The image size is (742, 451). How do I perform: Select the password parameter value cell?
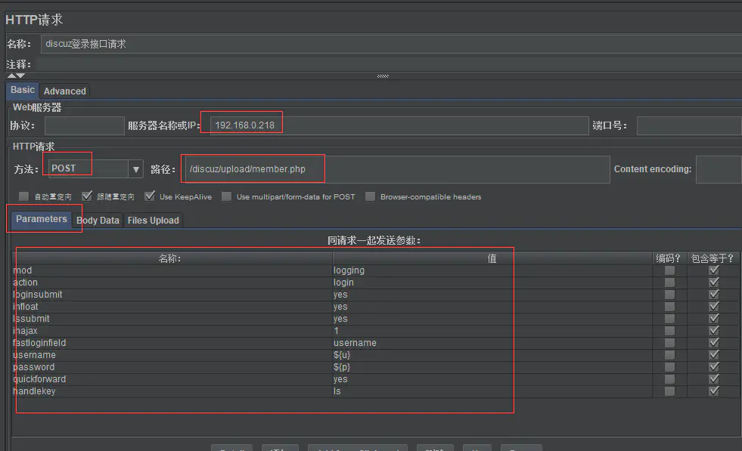[x=490, y=367]
